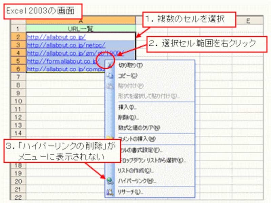
Task: Click the Paste clipboard icon in context menu
Action: (x=110, y=86)
